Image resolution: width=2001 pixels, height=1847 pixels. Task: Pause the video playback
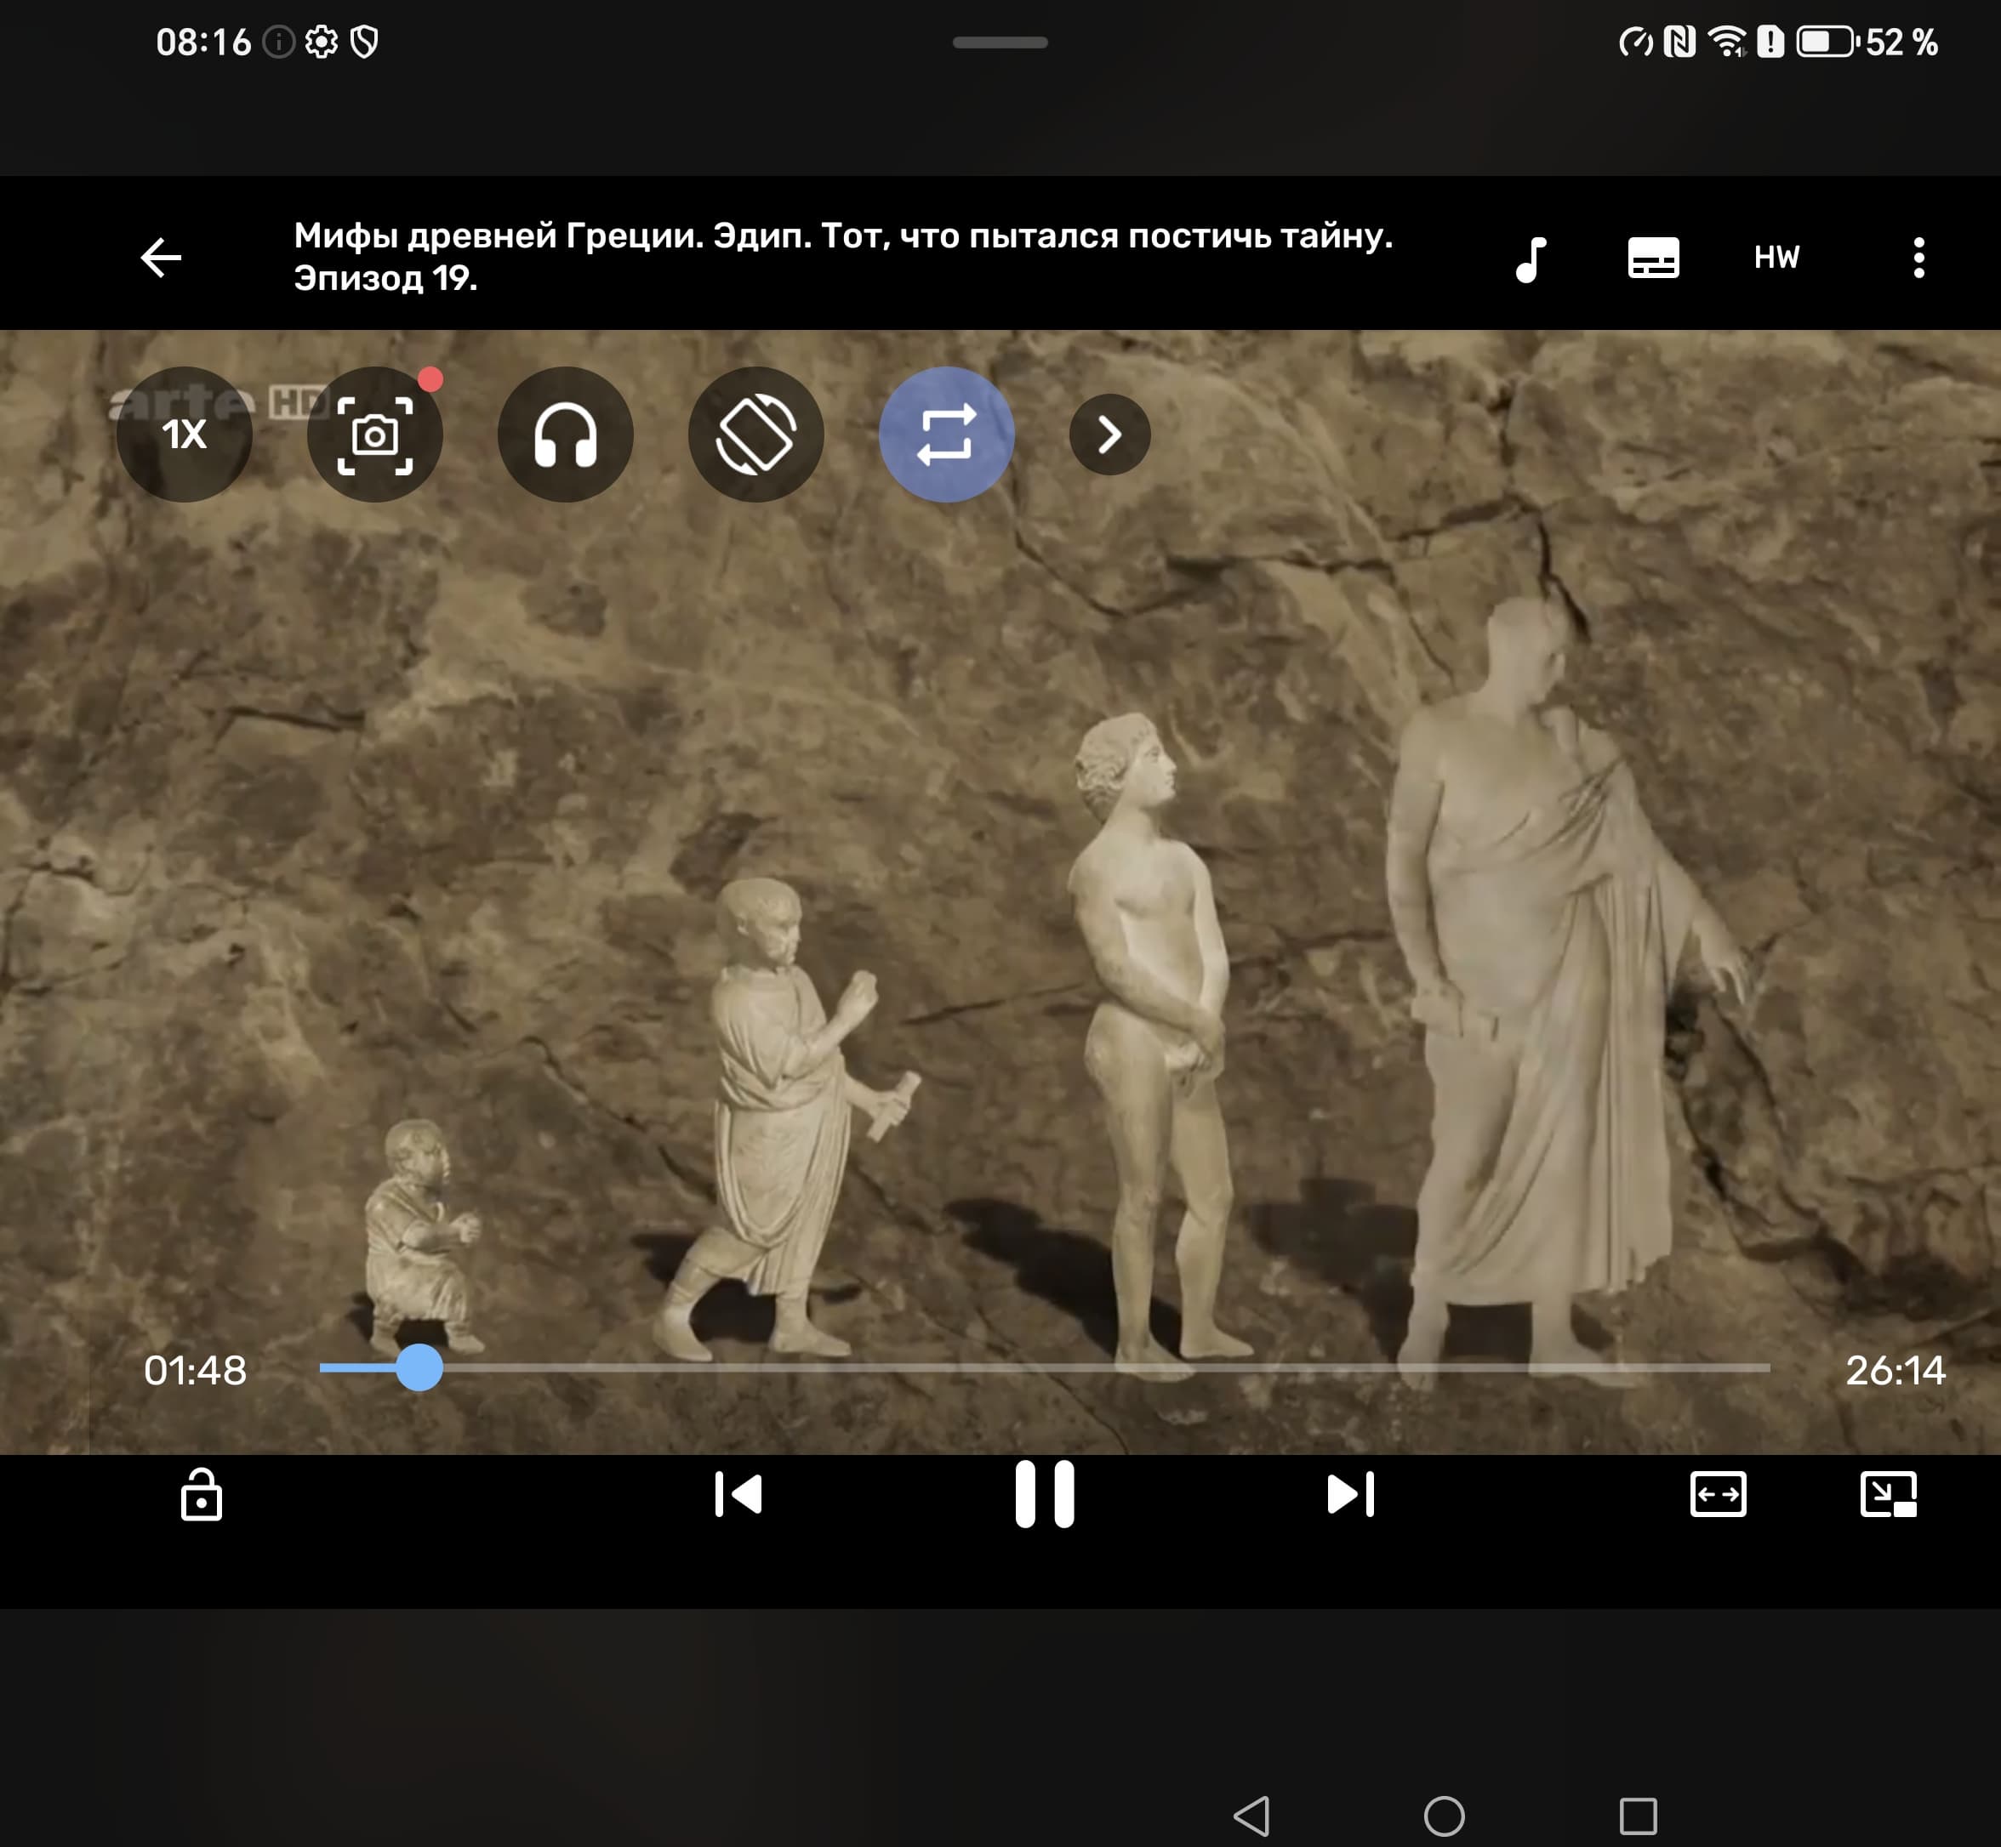[1044, 1495]
